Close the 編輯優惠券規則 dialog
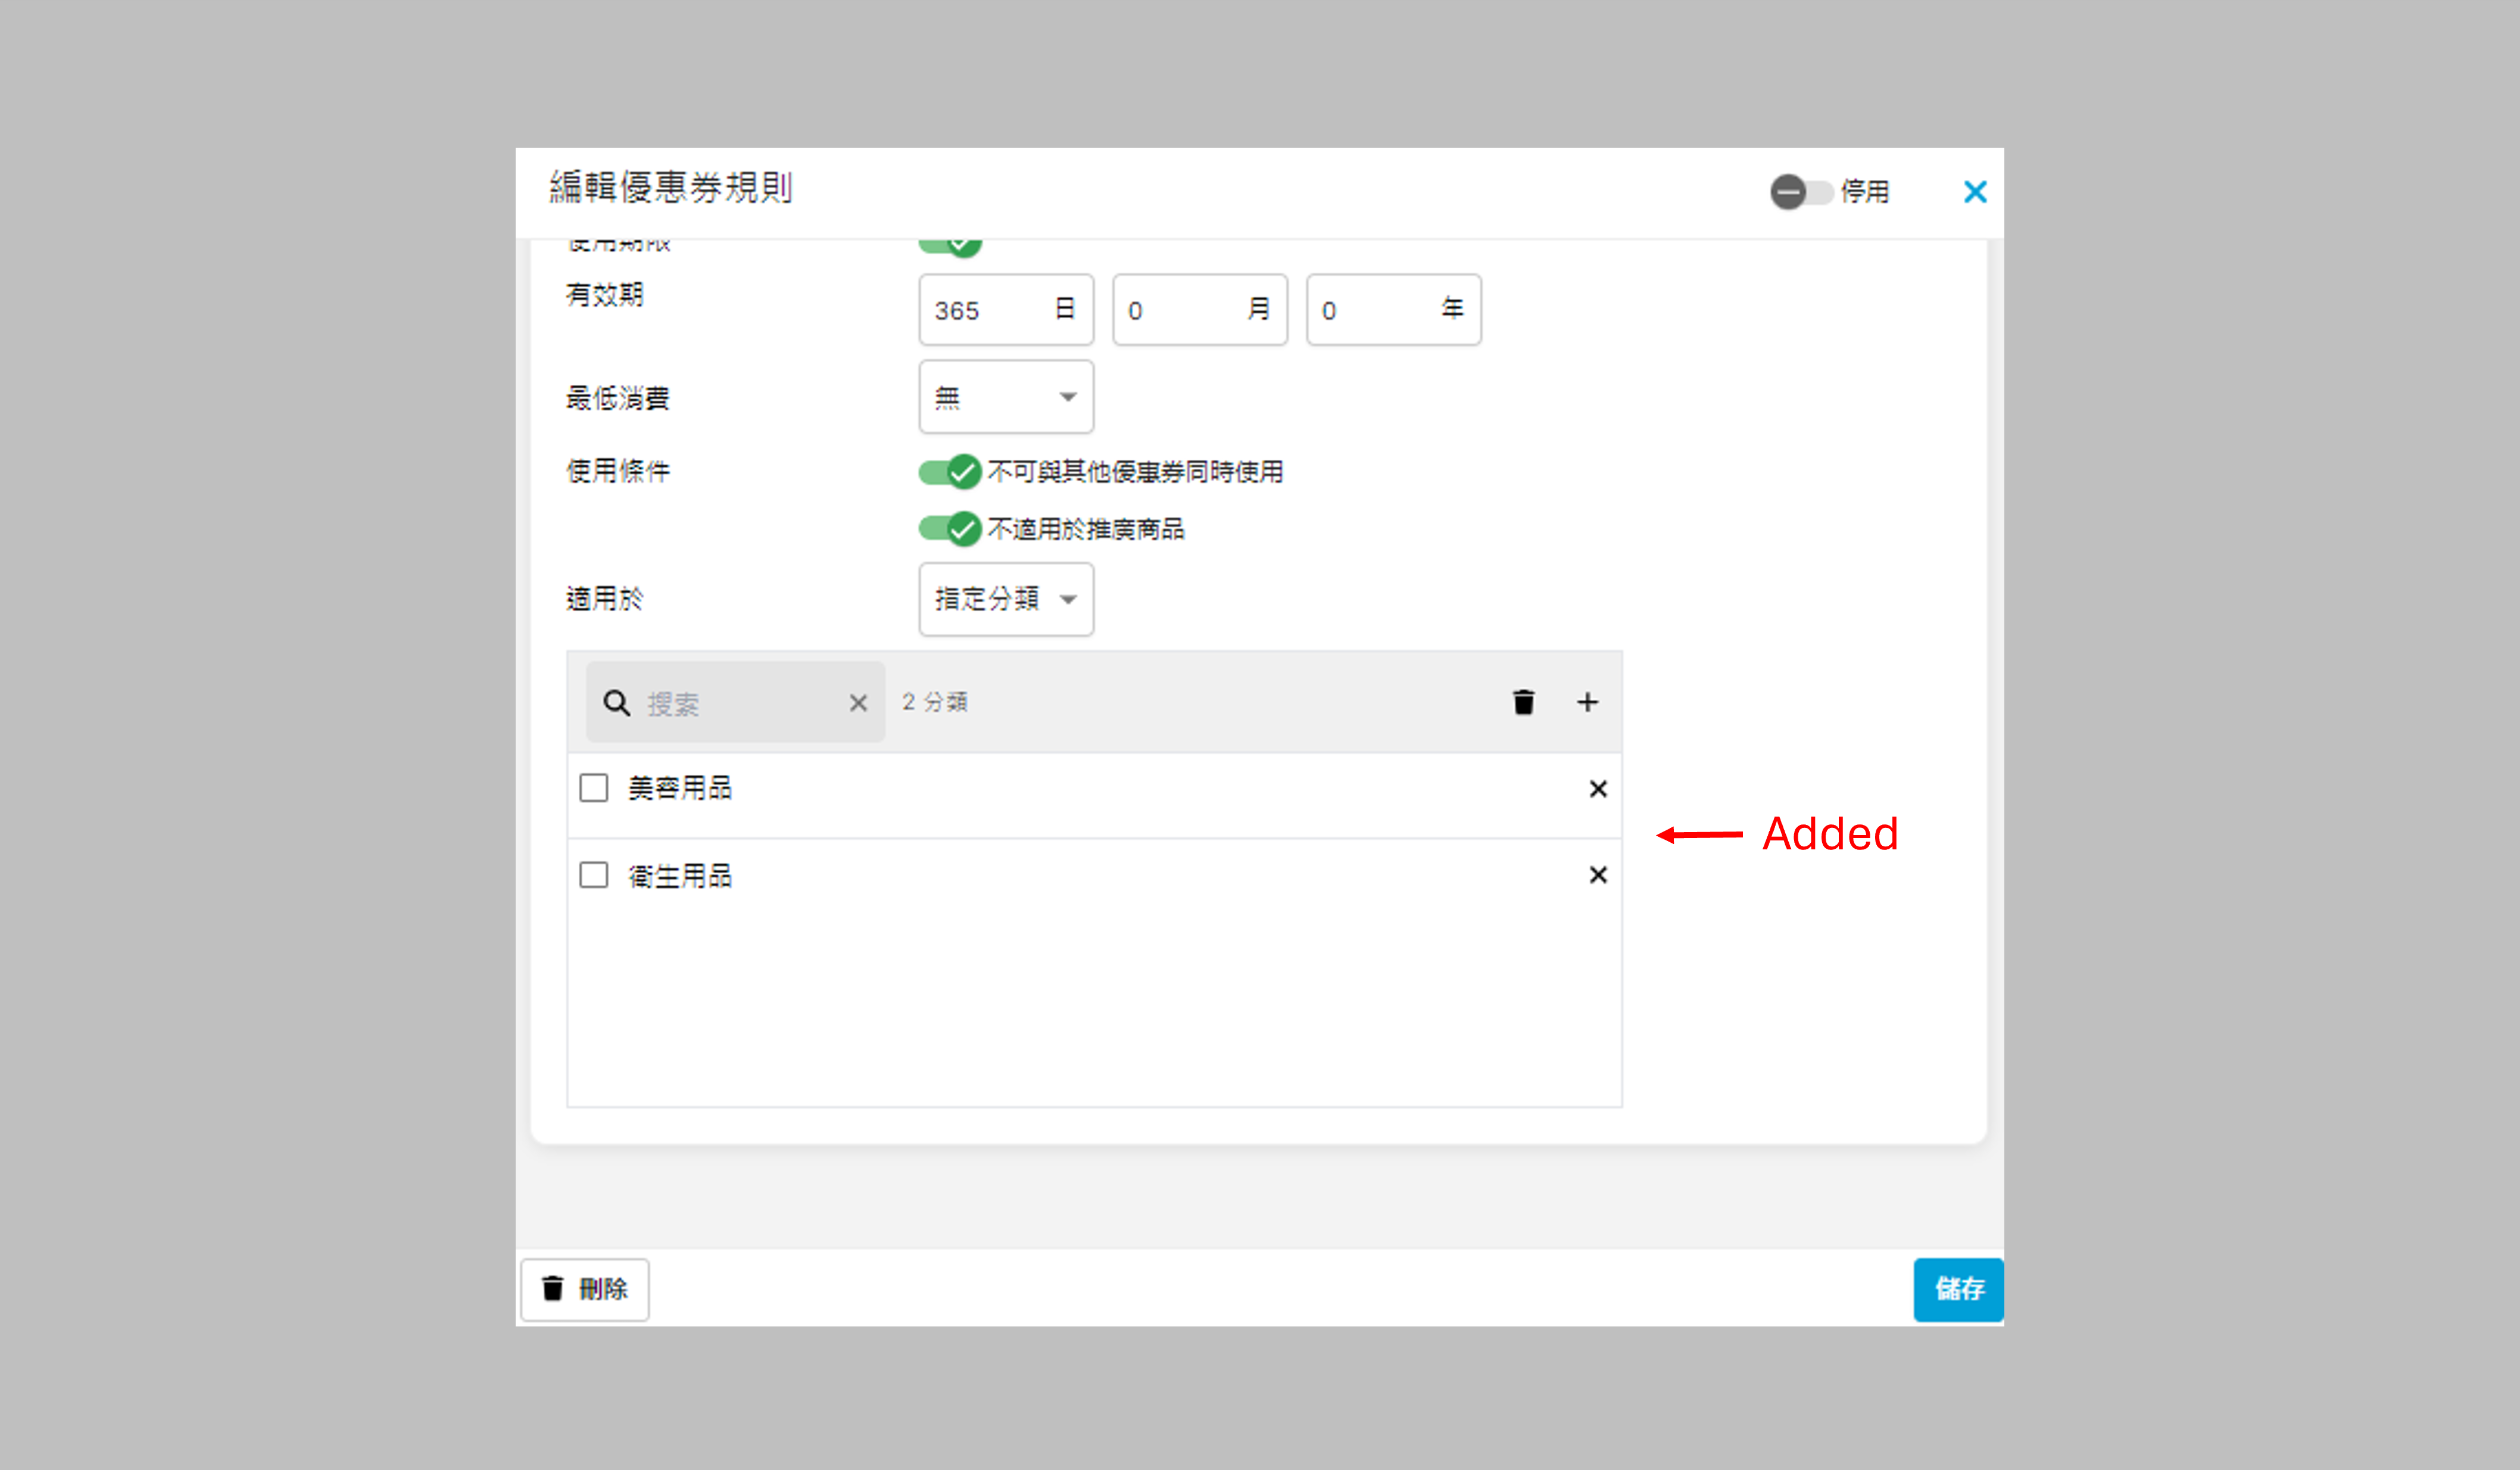The image size is (2520, 1470). point(1974,192)
